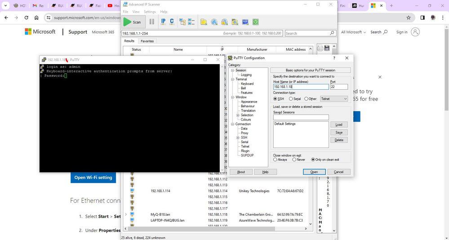Select the Never close window option

[294, 160]
